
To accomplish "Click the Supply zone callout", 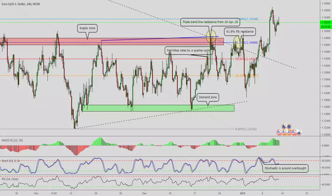I will [87, 28].
